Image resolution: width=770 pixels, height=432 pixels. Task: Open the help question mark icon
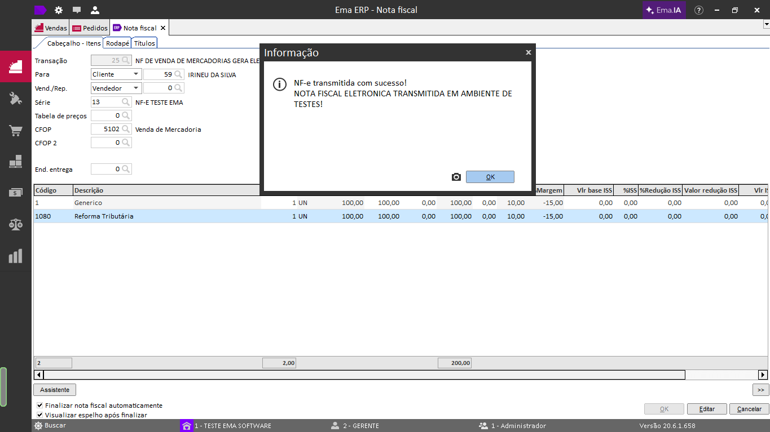pos(699,10)
